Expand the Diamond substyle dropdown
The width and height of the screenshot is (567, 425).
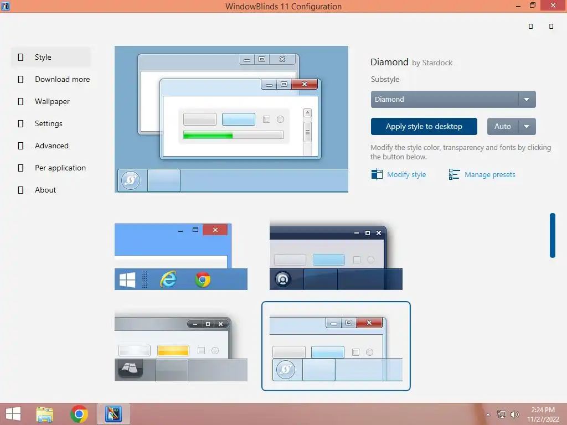coord(453,100)
